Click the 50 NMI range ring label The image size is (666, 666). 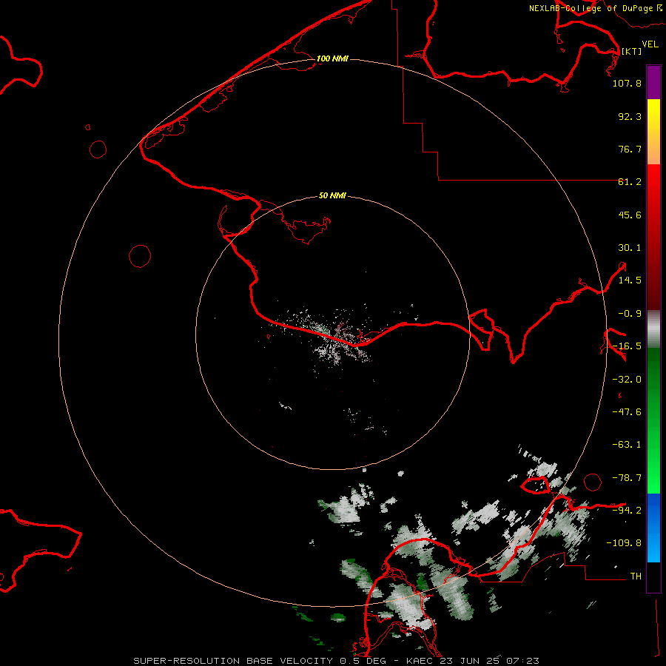(x=332, y=195)
